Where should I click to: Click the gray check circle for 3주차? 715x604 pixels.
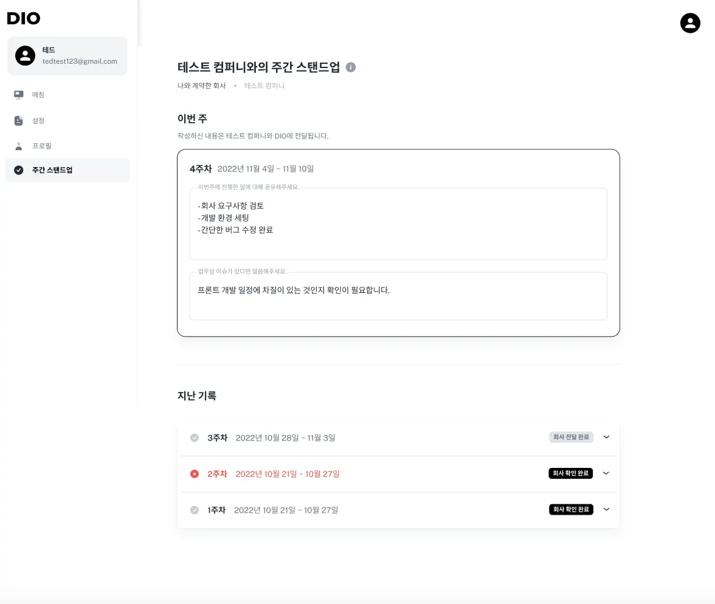(x=195, y=438)
